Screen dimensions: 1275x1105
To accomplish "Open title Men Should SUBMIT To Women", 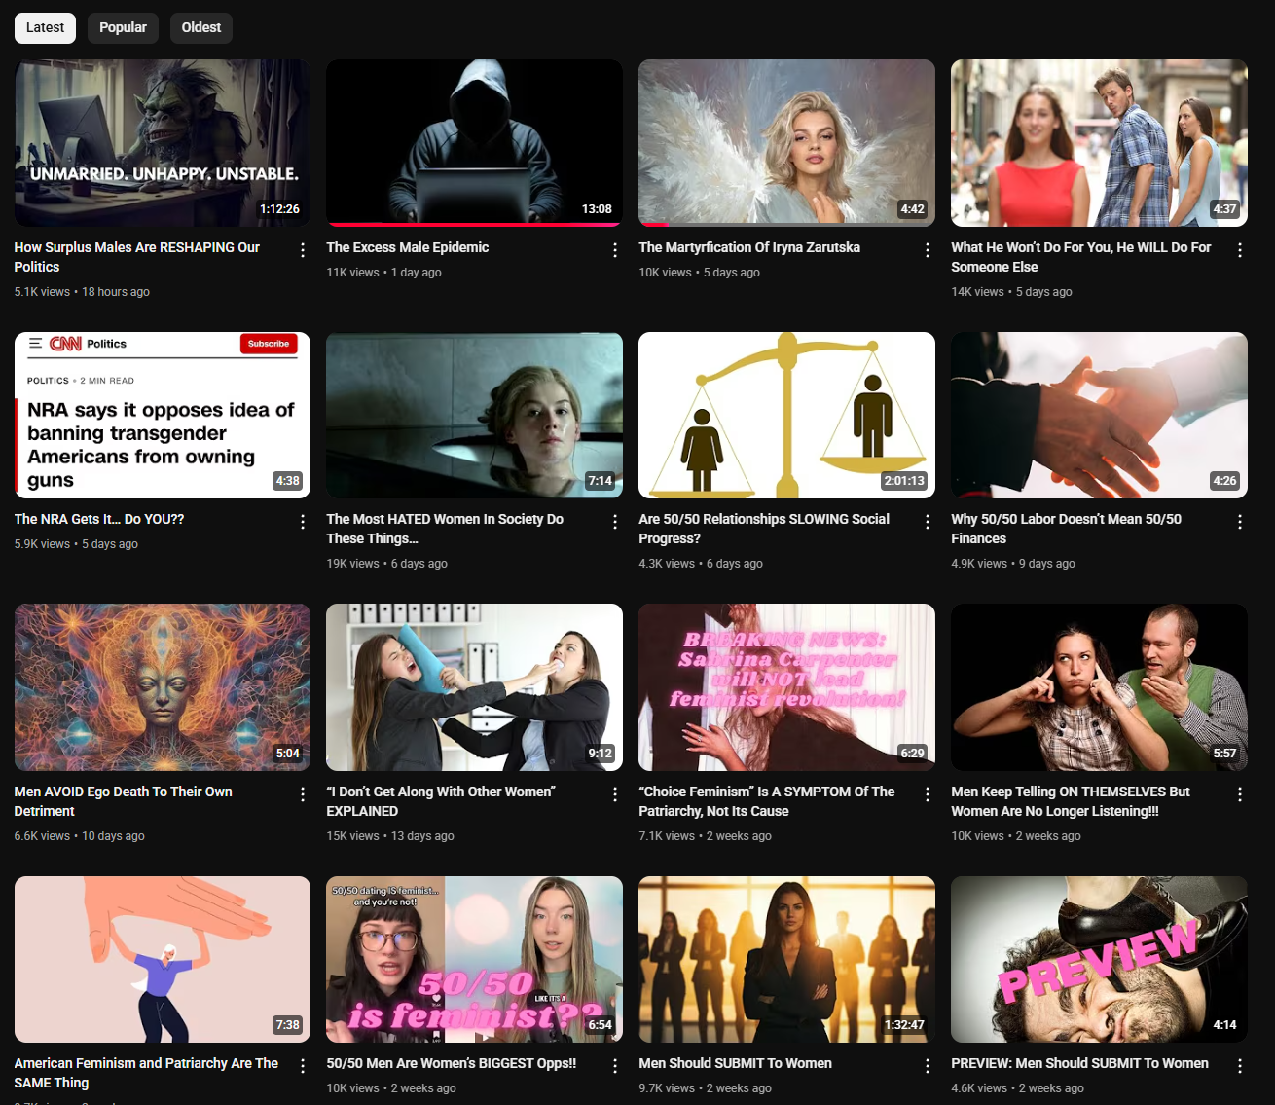I will click(735, 1063).
